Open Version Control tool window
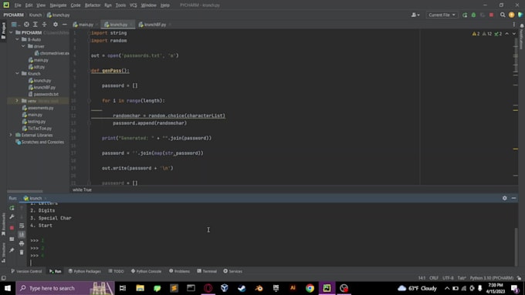This screenshot has height=295, width=525. coord(26,271)
